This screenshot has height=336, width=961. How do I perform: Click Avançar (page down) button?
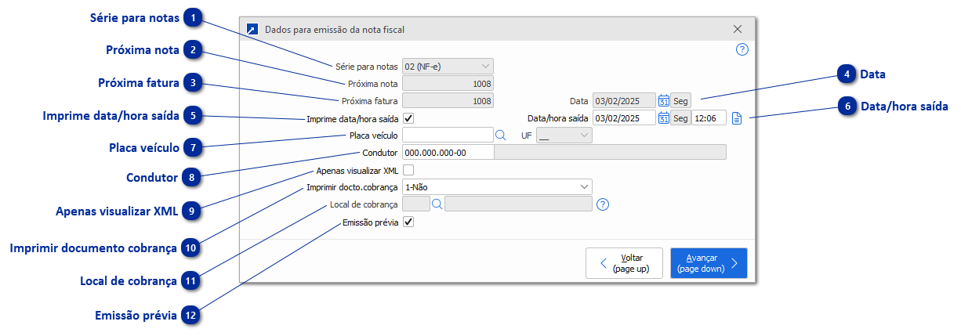[708, 263]
